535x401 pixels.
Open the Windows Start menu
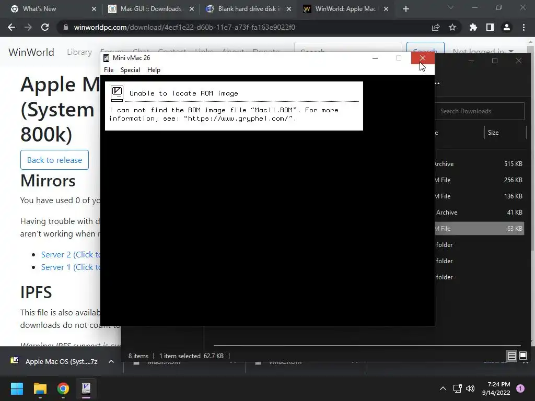17,388
